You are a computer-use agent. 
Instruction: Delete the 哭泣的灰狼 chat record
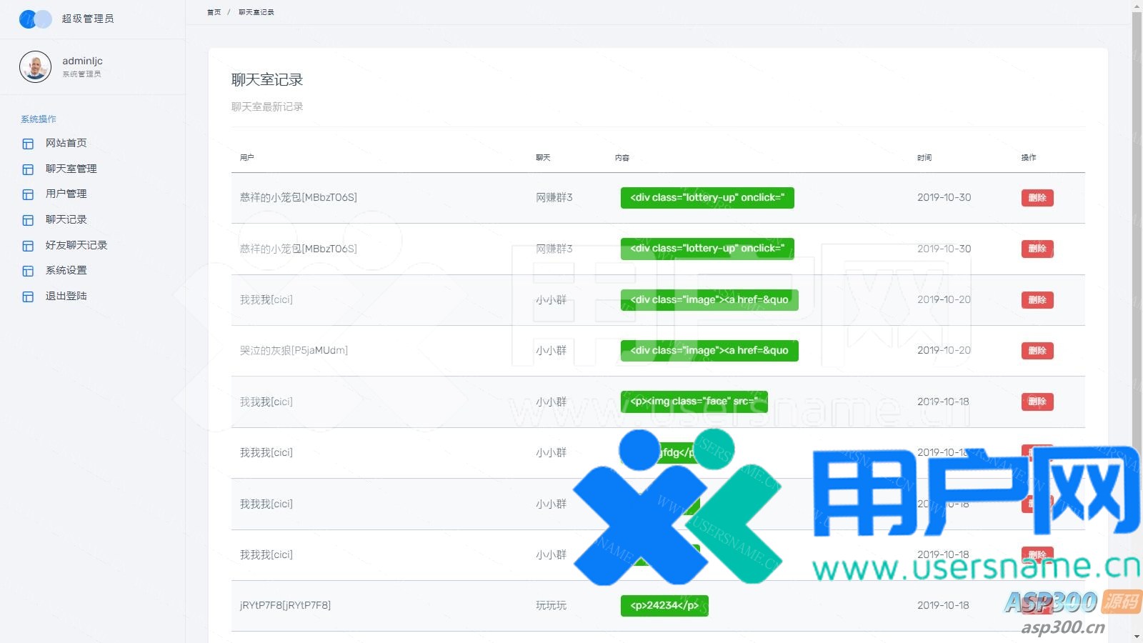tap(1037, 351)
